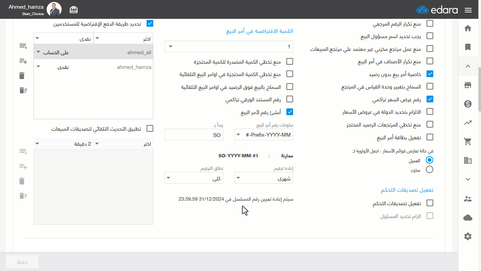Open إعادة ترقيم dropdown showing شهرى
This screenshot has height=271, width=481.
(264, 178)
